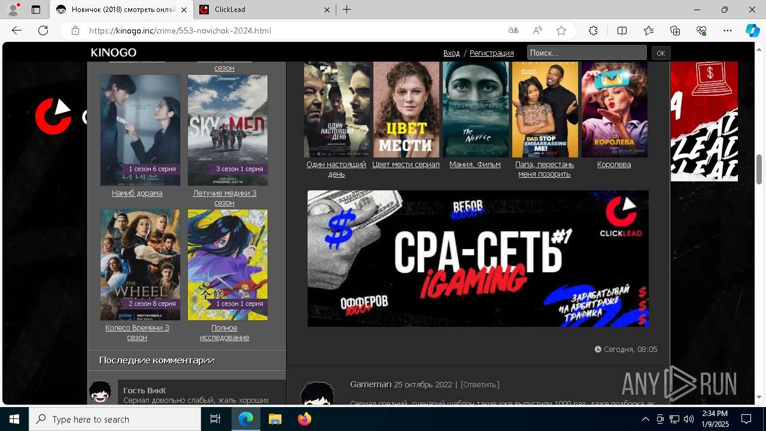Focus the Поиск search field
This screenshot has width=766, height=431.
586,53
